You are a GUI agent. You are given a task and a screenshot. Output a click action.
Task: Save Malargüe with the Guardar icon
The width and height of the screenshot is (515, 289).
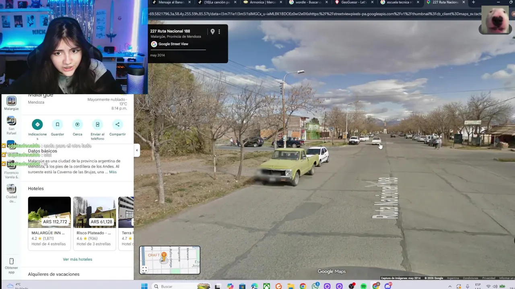(57, 124)
